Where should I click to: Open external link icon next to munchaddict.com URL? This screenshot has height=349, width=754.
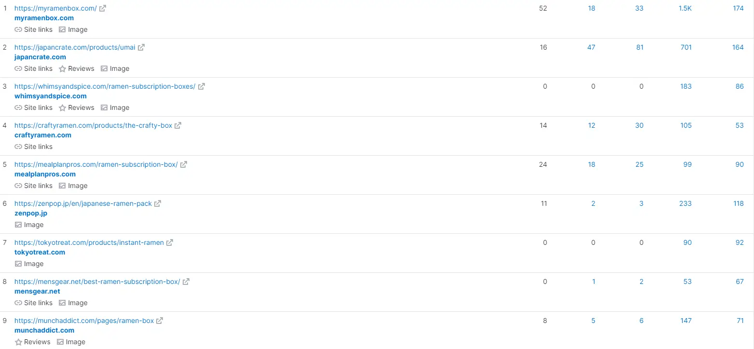tap(160, 321)
